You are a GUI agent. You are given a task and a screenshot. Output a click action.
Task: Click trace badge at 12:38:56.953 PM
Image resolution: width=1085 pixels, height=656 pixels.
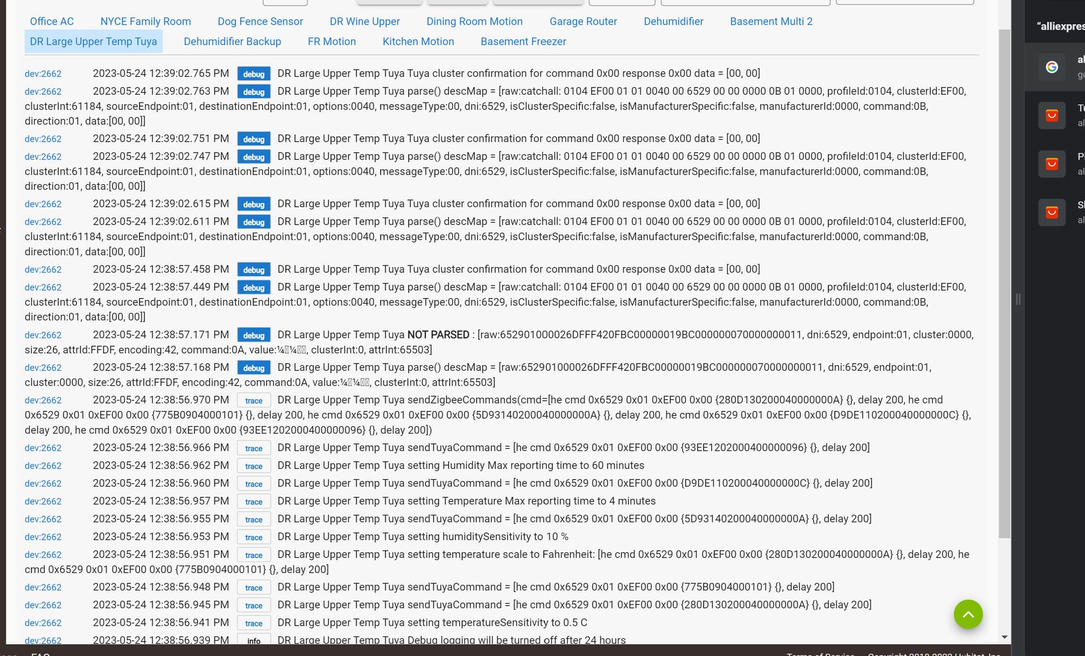coord(254,537)
